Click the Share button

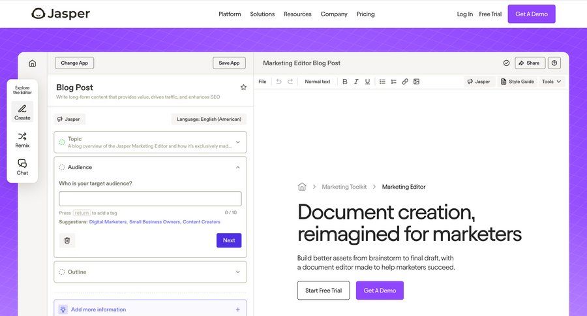coord(530,63)
